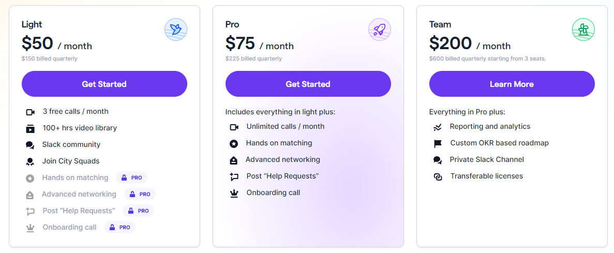
Task: Click the Slack community chat bubbles icon
Action: [x=30, y=145]
